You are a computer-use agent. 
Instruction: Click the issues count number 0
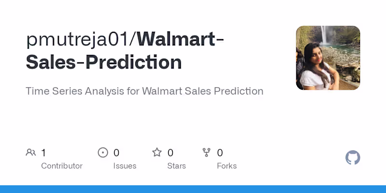pos(116,153)
